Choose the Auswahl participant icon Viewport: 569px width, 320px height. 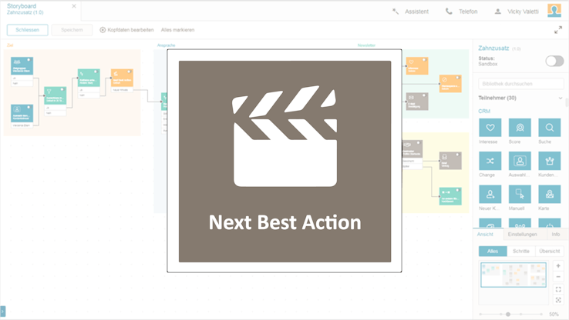pos(520,161)
